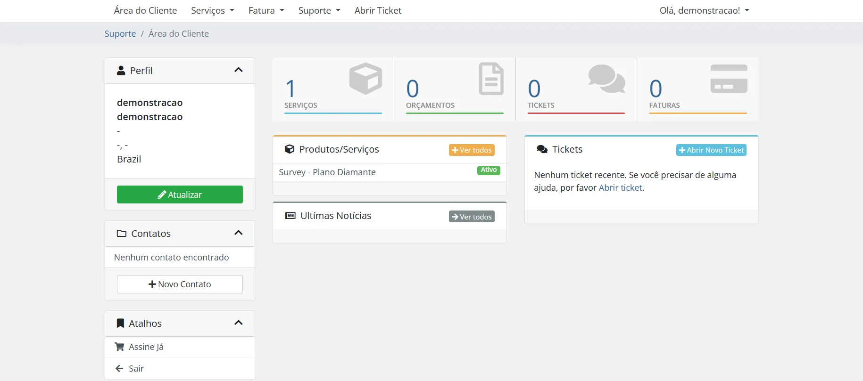This screenshot has height=381, width=863.
Task: Select Abrir Ticket in the top navigation
Action: (378, 11)
